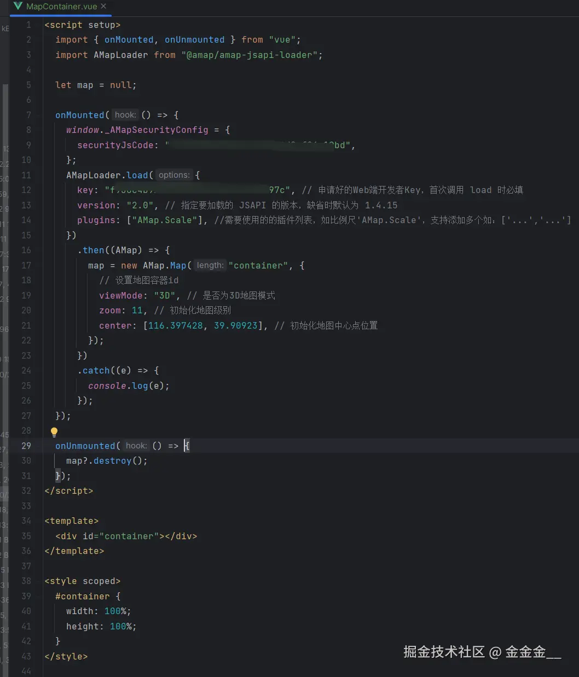Click line number 16 in the gutter
The width and height of the screenshot is (579, 677).
click(x=26, y=250)
